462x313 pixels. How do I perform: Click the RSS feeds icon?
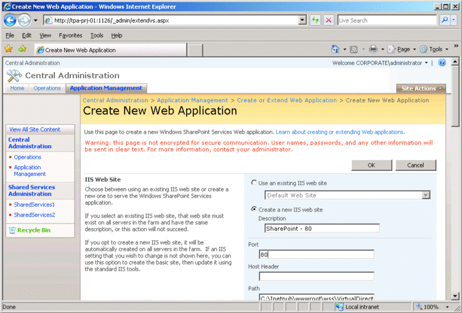click(x=354, y=49)
